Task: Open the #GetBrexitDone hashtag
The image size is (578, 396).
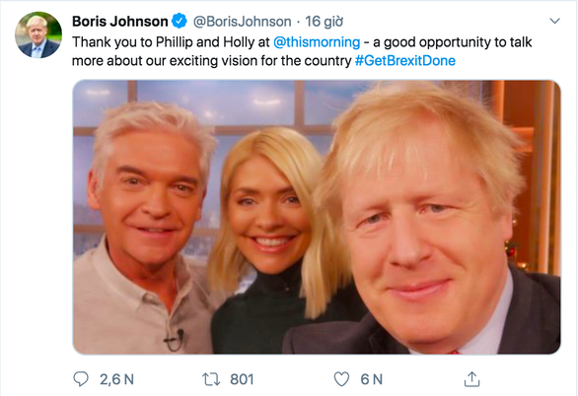Action: coord(405,61)
